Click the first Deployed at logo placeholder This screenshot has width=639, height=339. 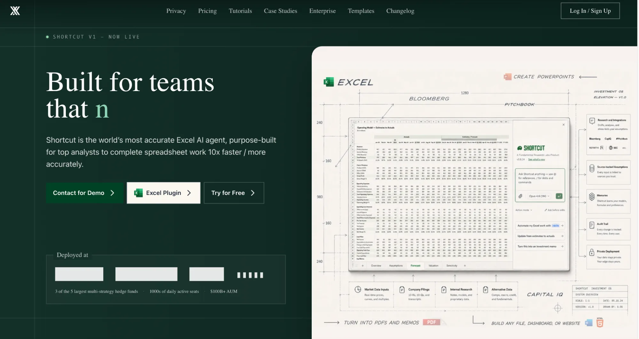click(x=79, y=274)
